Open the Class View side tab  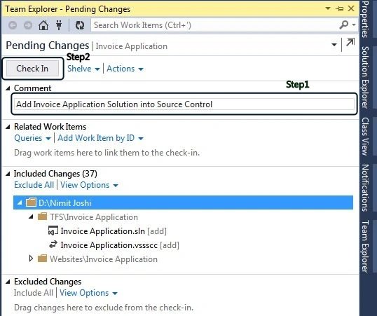365,137
